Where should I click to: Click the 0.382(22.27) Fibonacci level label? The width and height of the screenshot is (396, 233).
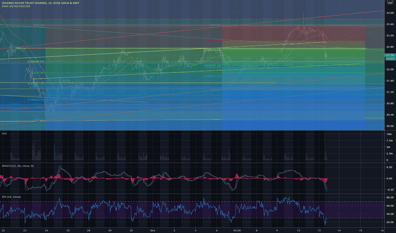point(36,61)
